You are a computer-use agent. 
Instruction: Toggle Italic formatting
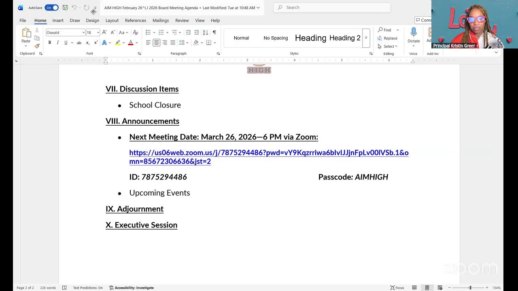58,42
